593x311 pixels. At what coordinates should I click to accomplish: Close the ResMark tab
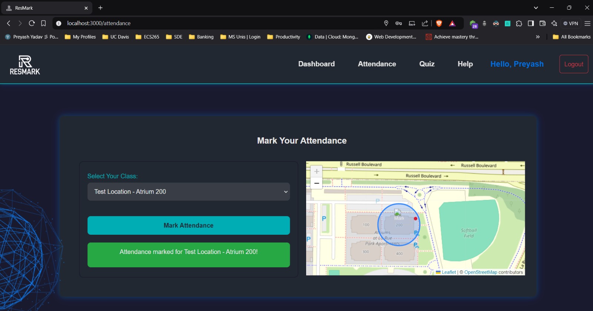[86, 8]
